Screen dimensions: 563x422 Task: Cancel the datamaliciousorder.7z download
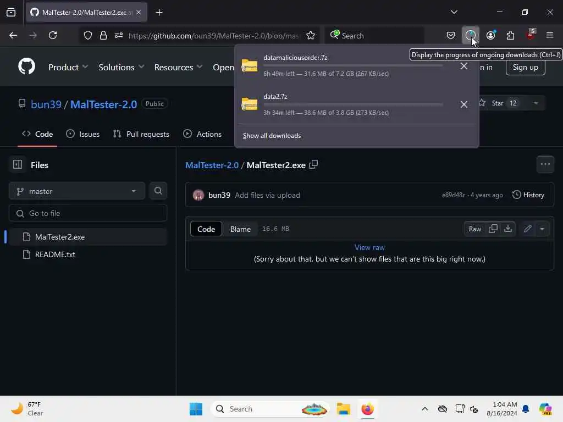463,66
